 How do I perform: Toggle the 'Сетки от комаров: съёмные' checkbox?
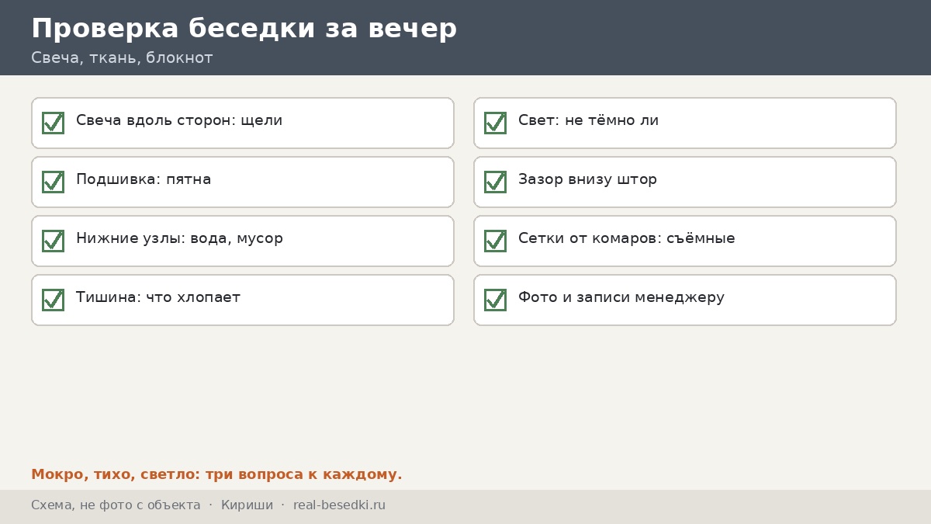tap(495, 241)
